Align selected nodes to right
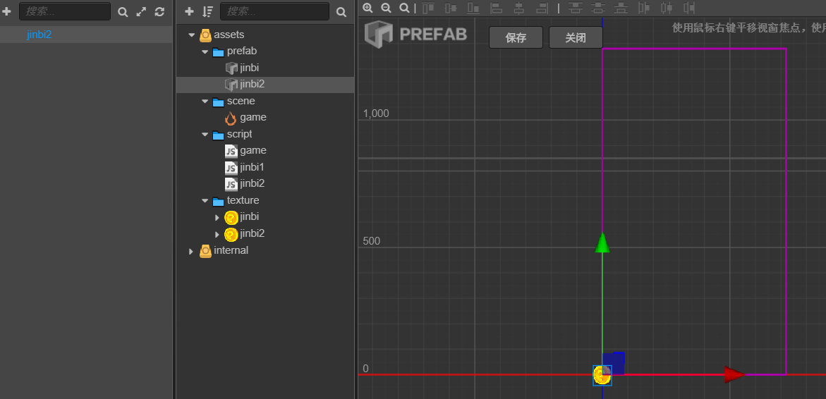The image size is (826, 399). click(542, 8)
